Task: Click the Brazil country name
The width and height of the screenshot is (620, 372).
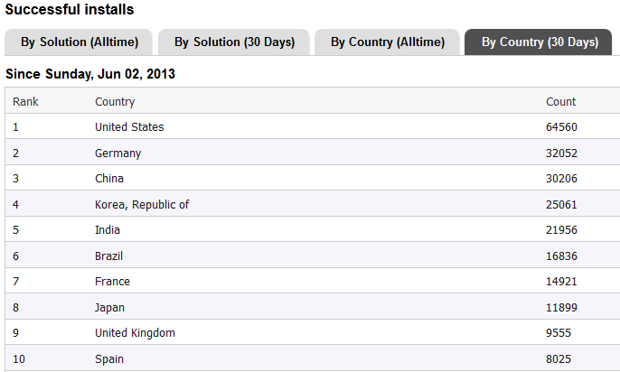Action: pos(108,256)
